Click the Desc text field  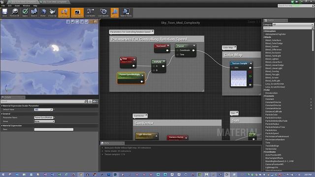click(x=54, y=129)
